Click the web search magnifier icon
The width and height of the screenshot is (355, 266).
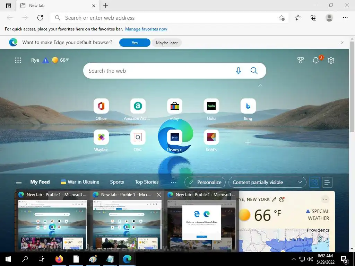pos(254,71)
